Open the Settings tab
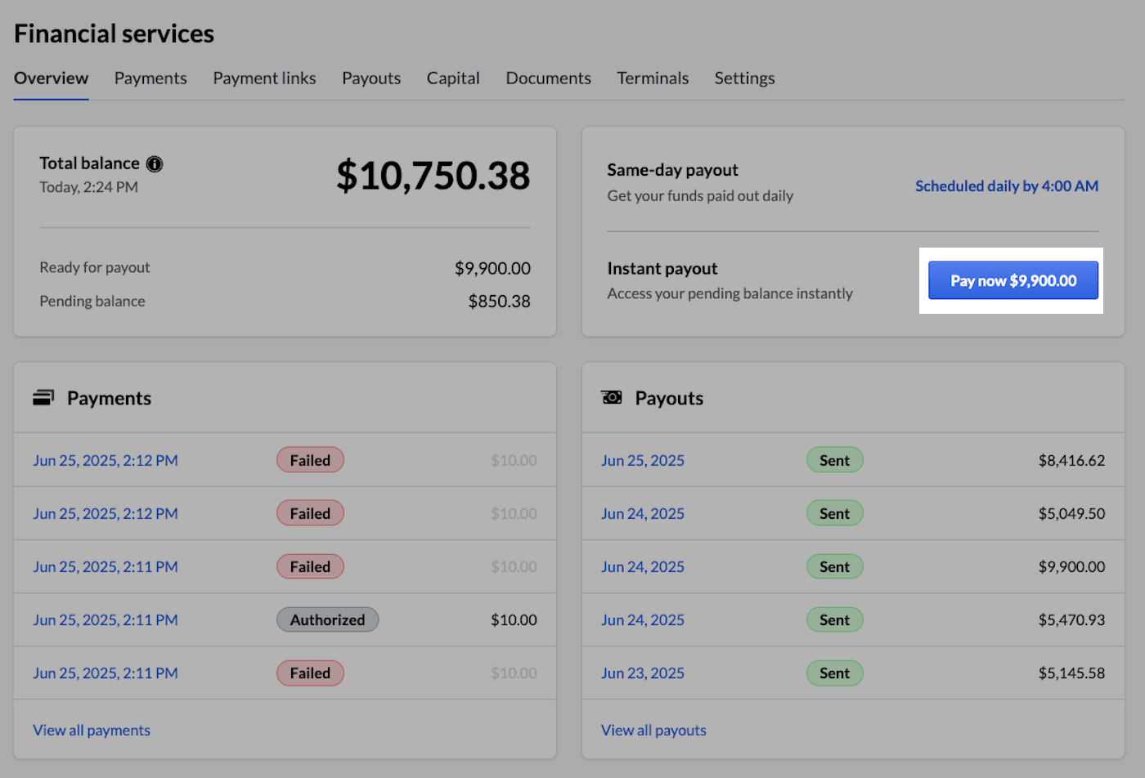This screenshot has width=1145, height=778. point(744,78)
